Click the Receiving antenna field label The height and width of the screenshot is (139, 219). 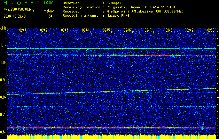click(80, 16)
